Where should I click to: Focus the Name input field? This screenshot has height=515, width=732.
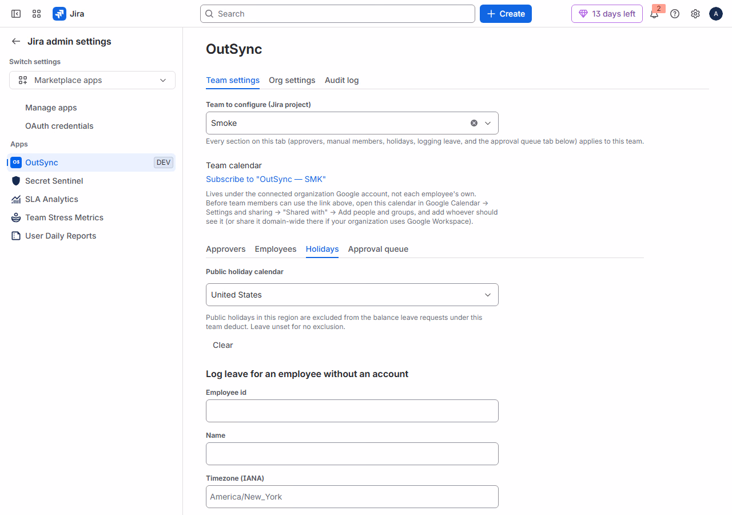tap(352, 454)
